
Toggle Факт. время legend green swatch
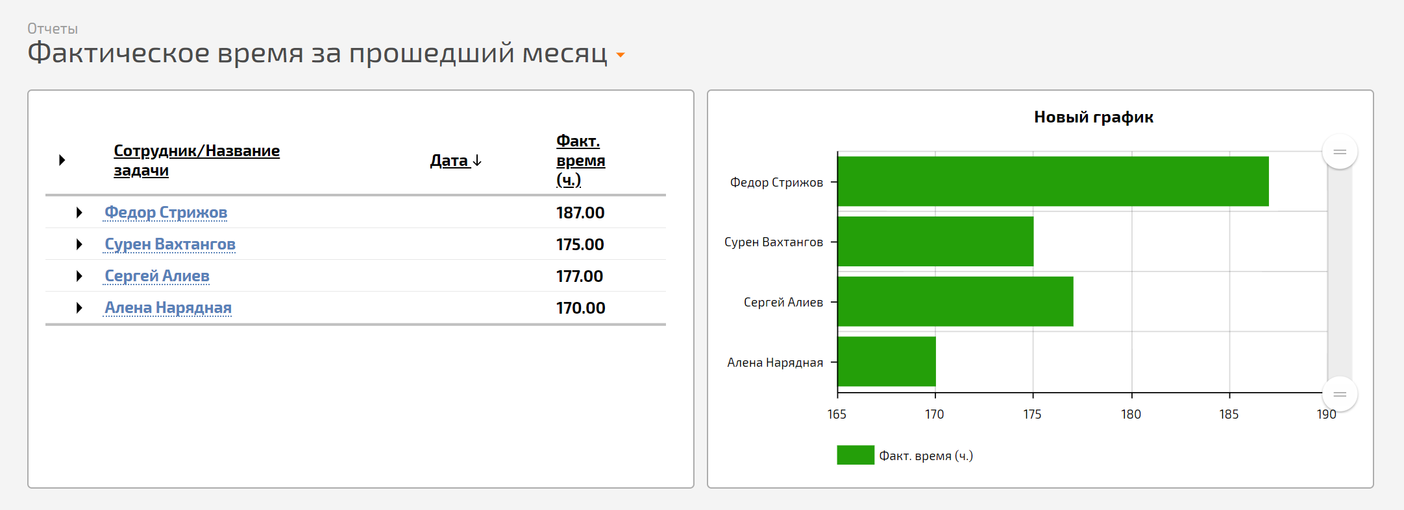tap(855, 455)
